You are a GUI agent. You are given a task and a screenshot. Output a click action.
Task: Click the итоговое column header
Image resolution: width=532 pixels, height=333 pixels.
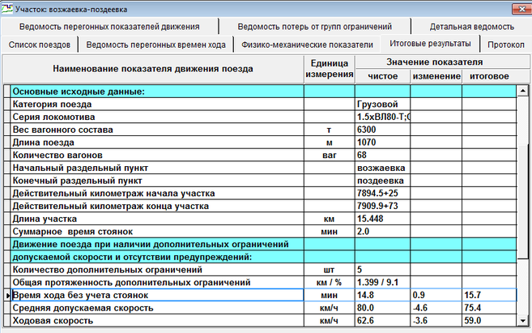(x=489, y=76)
